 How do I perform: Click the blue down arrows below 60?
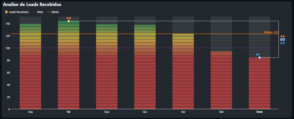[x=282, y=43]
